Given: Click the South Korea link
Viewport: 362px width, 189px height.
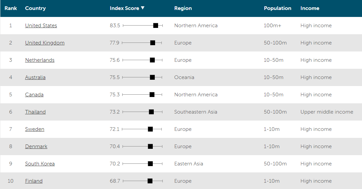Looking at the screenshot, I should (40, 164).
